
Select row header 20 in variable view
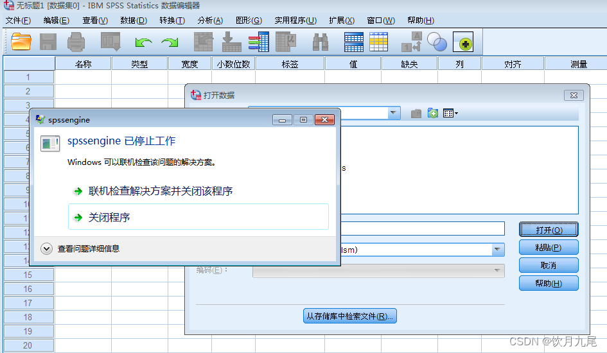[29, 345]
